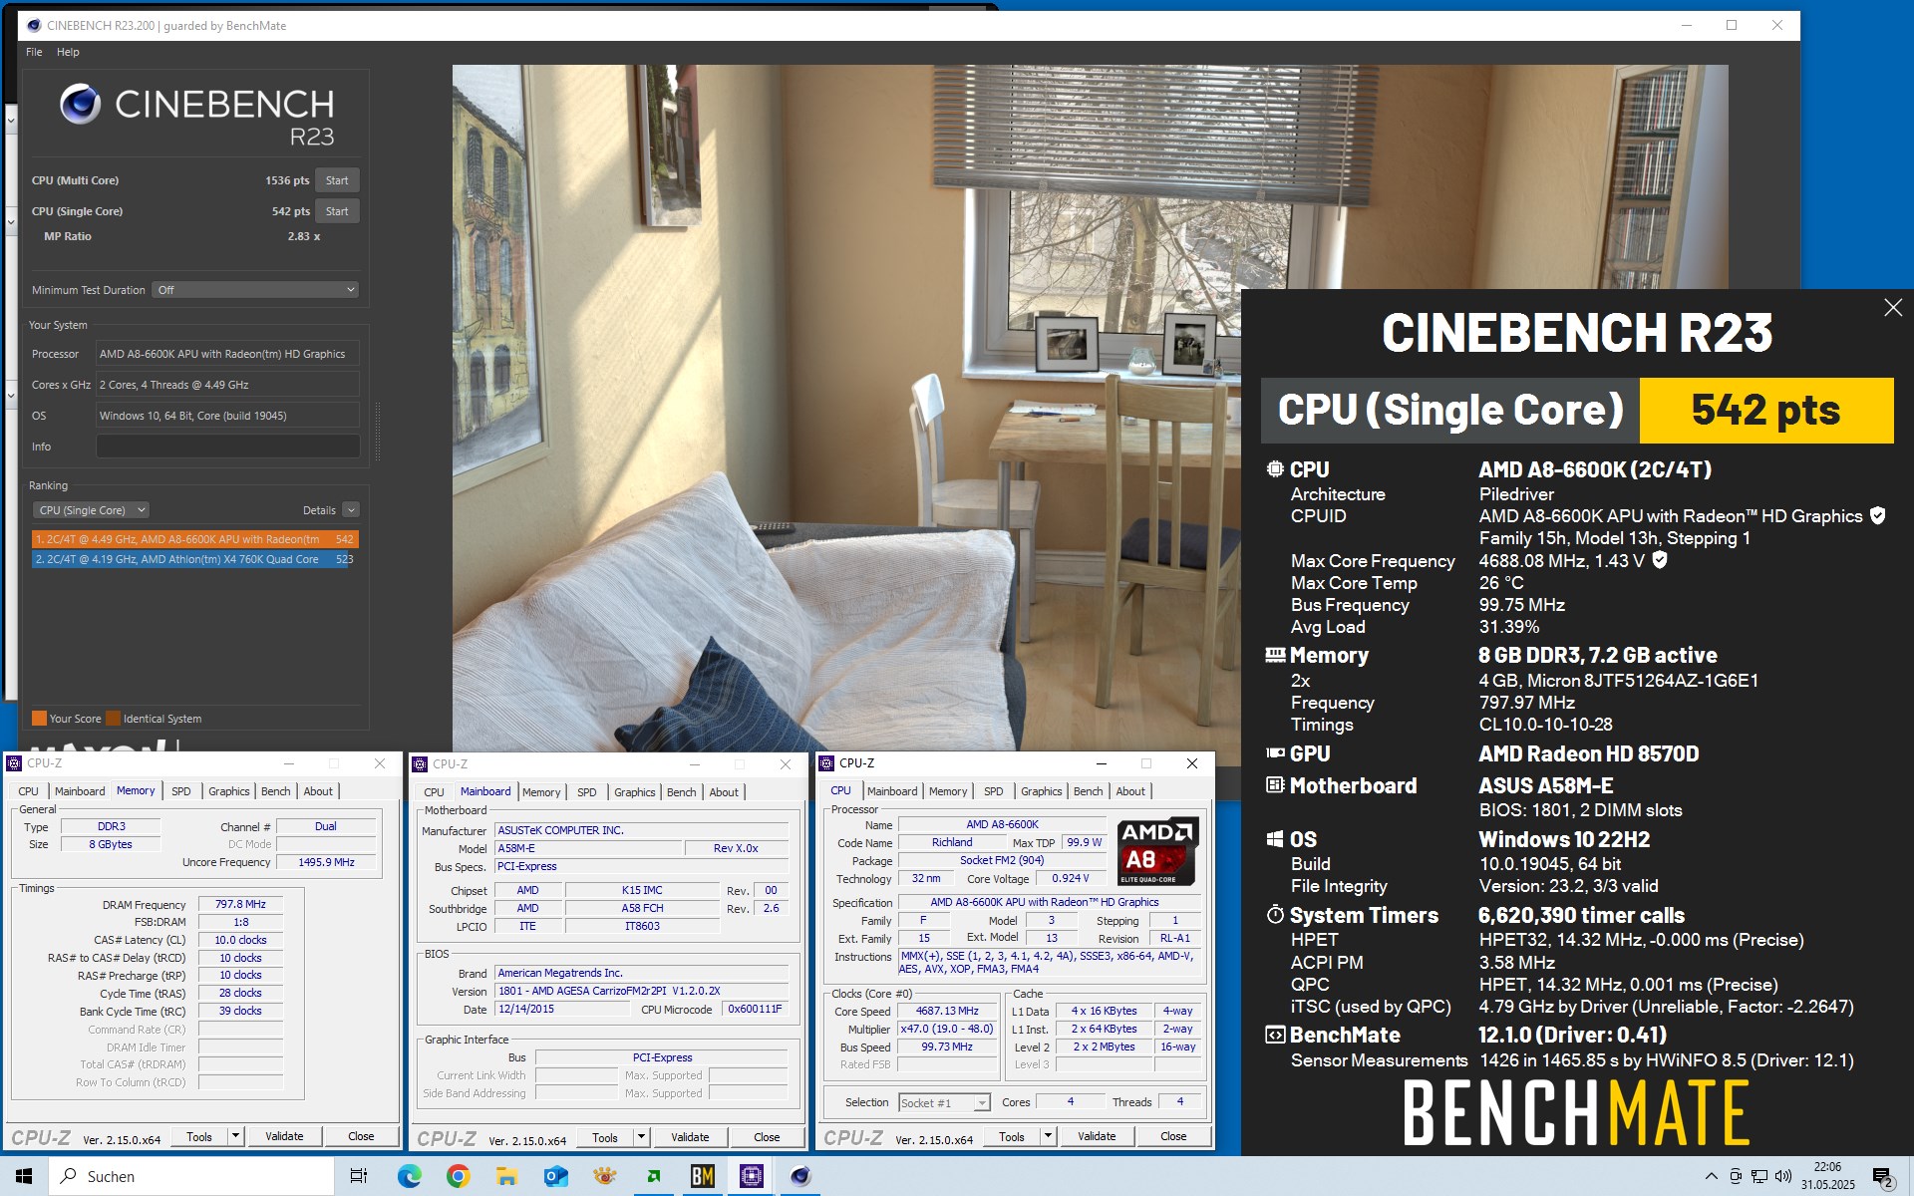
Task: Close the BenchMate result overlay with X
Action: 1893,308
